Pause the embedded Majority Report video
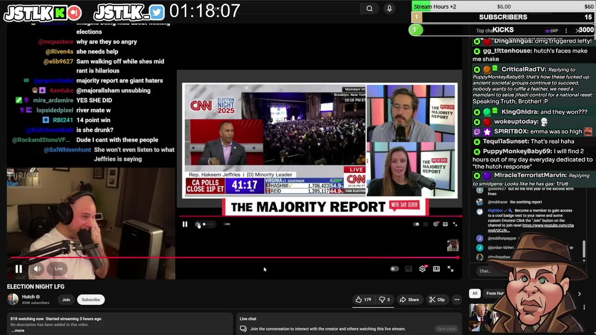 click(x=185, y=224)
